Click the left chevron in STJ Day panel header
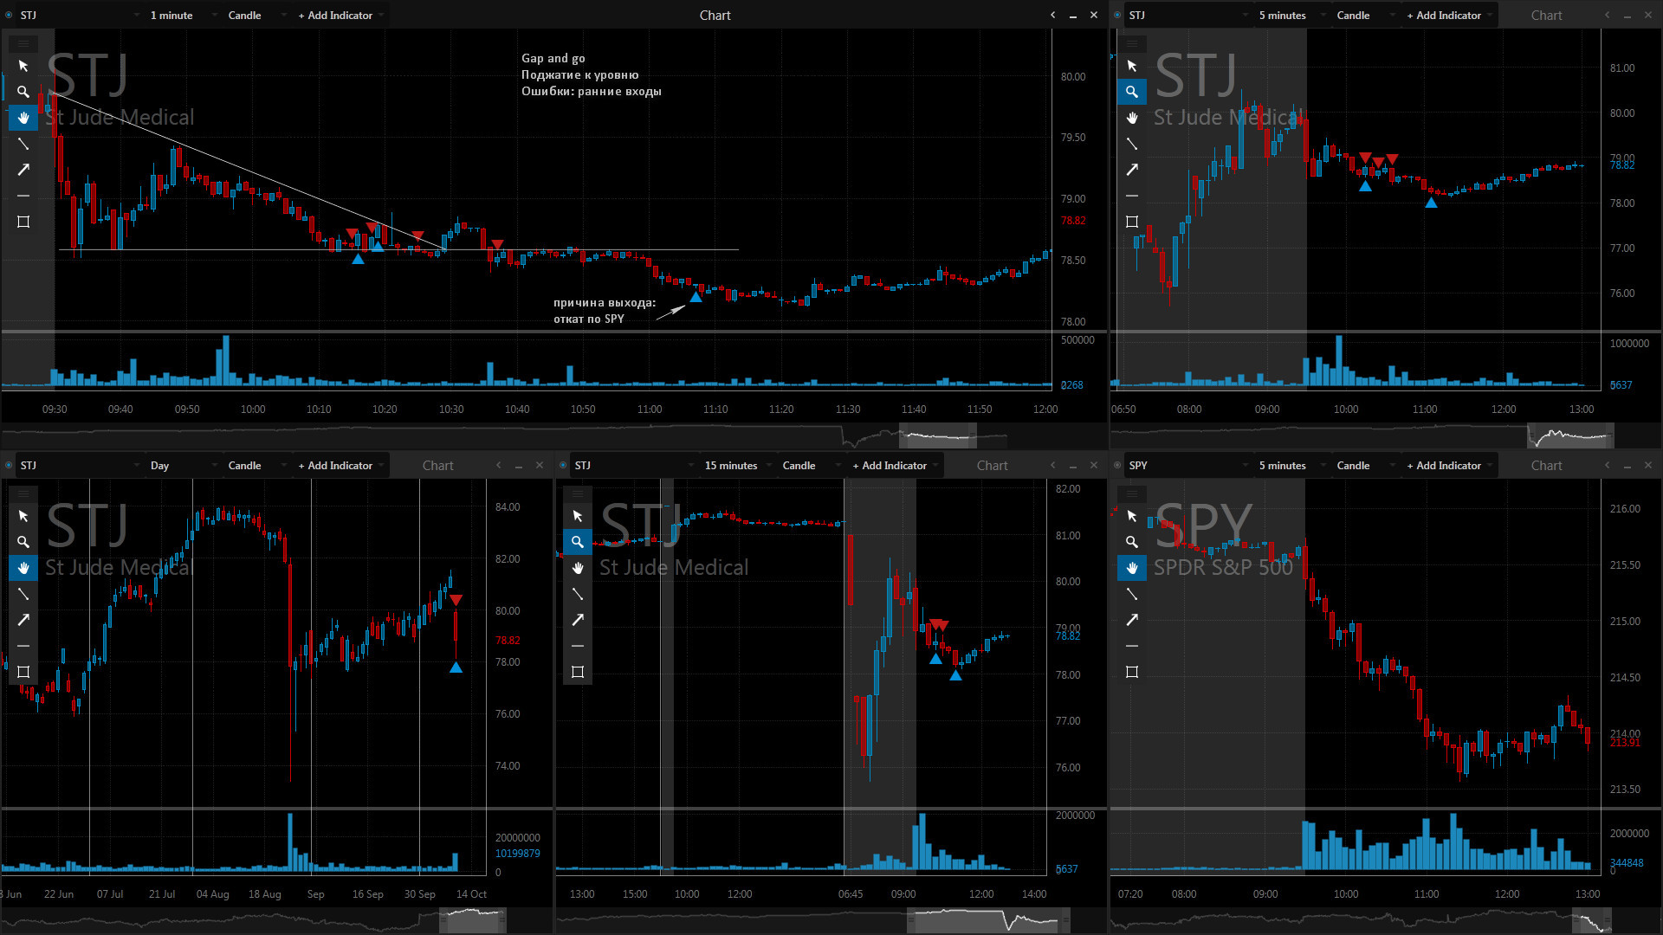1663x935 pixels. coord(498,465)
